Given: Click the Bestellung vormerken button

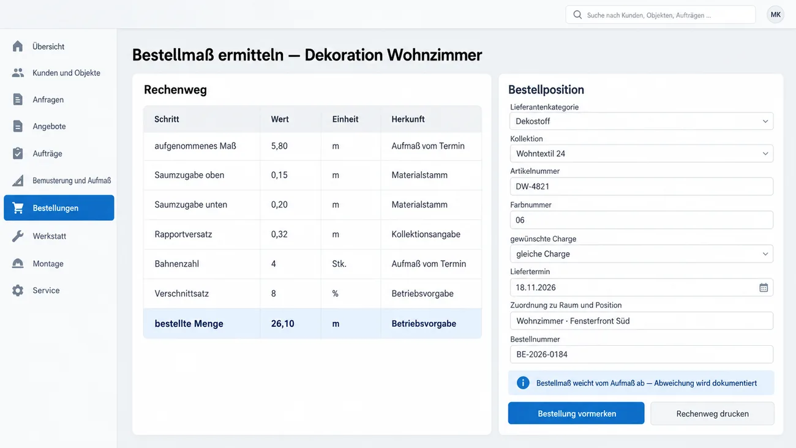Looking at the screenshot, I should [576, 413].
